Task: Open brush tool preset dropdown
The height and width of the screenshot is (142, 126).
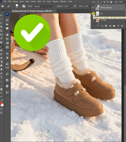Action: 12,6
